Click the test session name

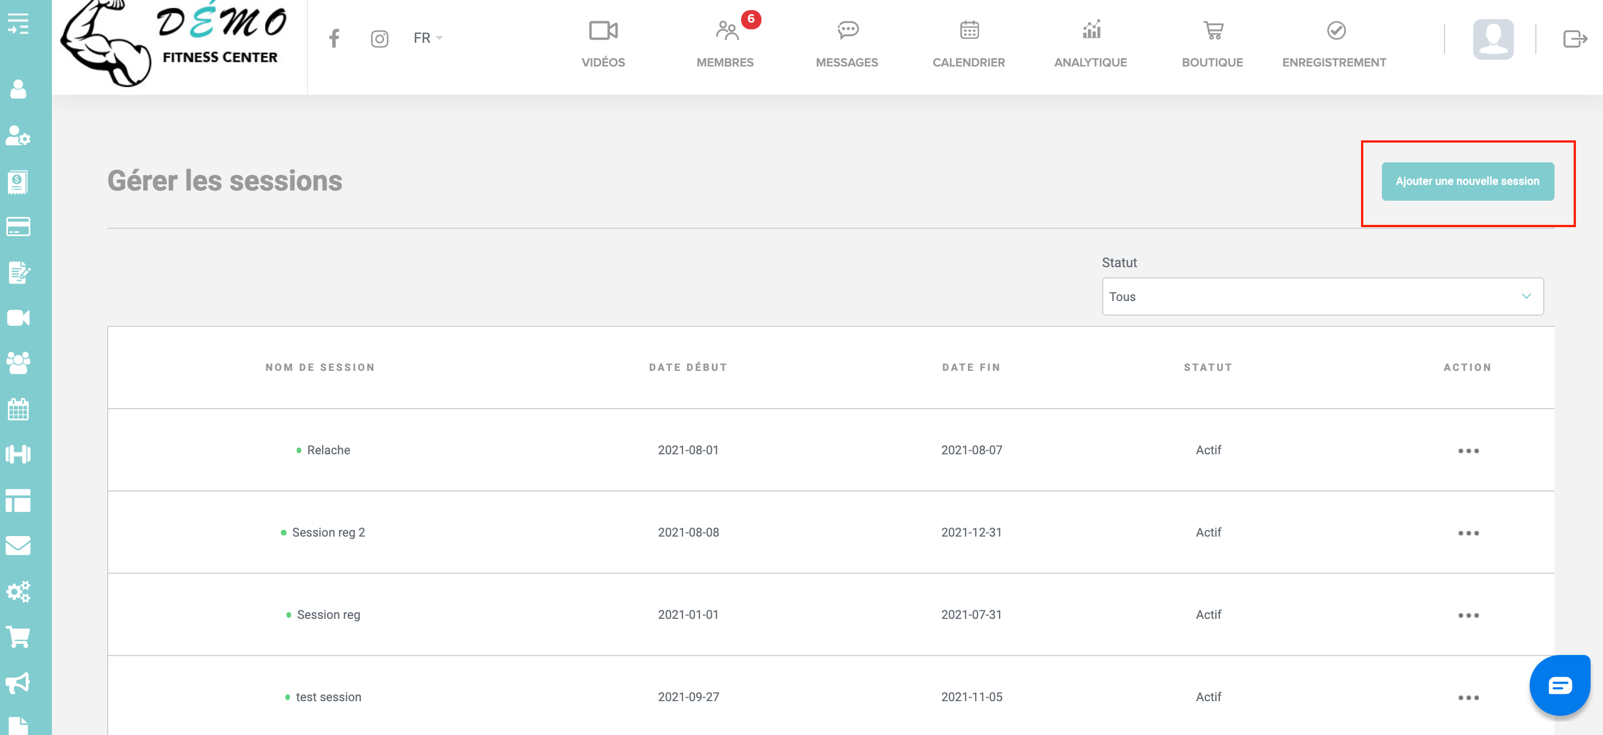pyautogui.click(x=329, y=697)
